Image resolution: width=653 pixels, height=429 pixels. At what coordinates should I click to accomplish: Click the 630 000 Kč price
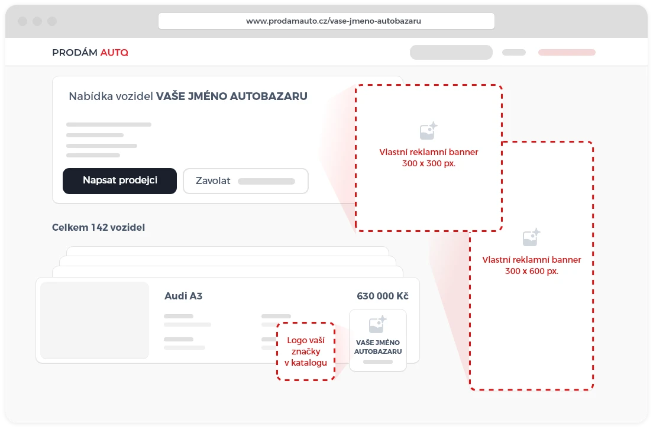click(x=382, y=296)
